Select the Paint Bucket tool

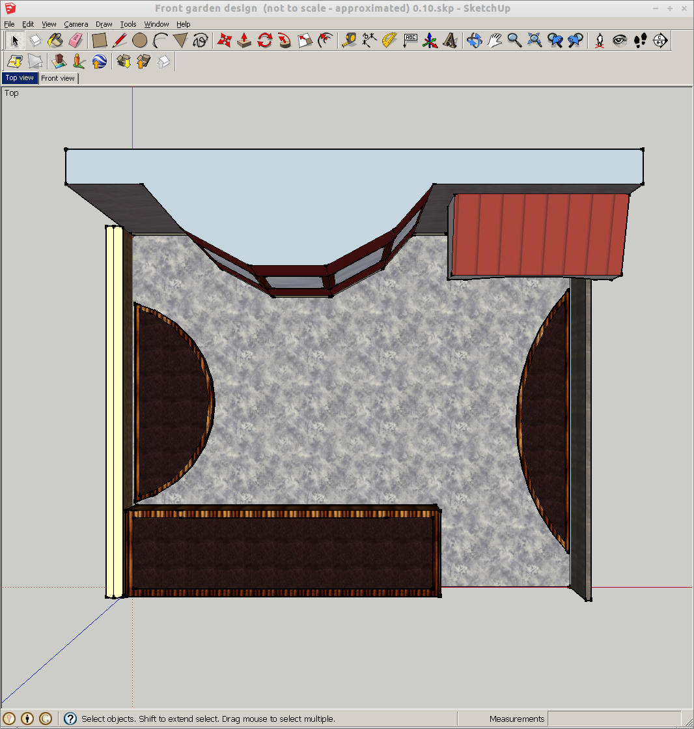(56, 40)
